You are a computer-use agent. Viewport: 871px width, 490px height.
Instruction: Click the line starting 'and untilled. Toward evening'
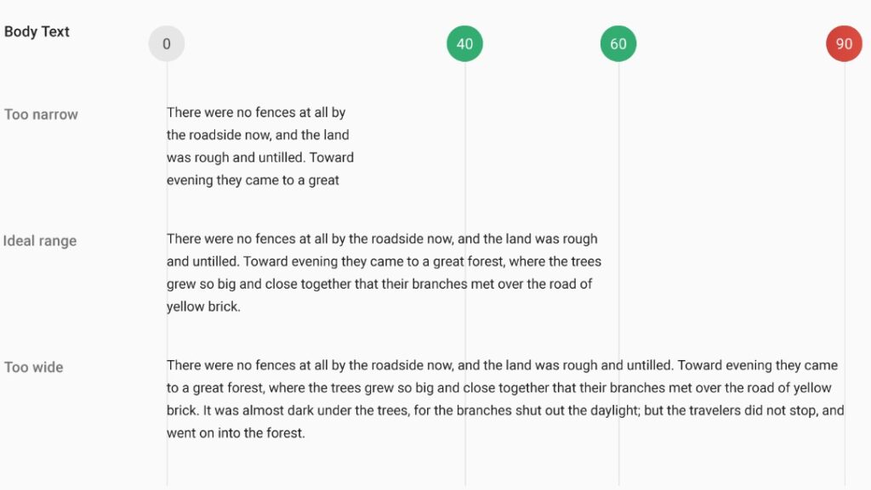[384, 261]
